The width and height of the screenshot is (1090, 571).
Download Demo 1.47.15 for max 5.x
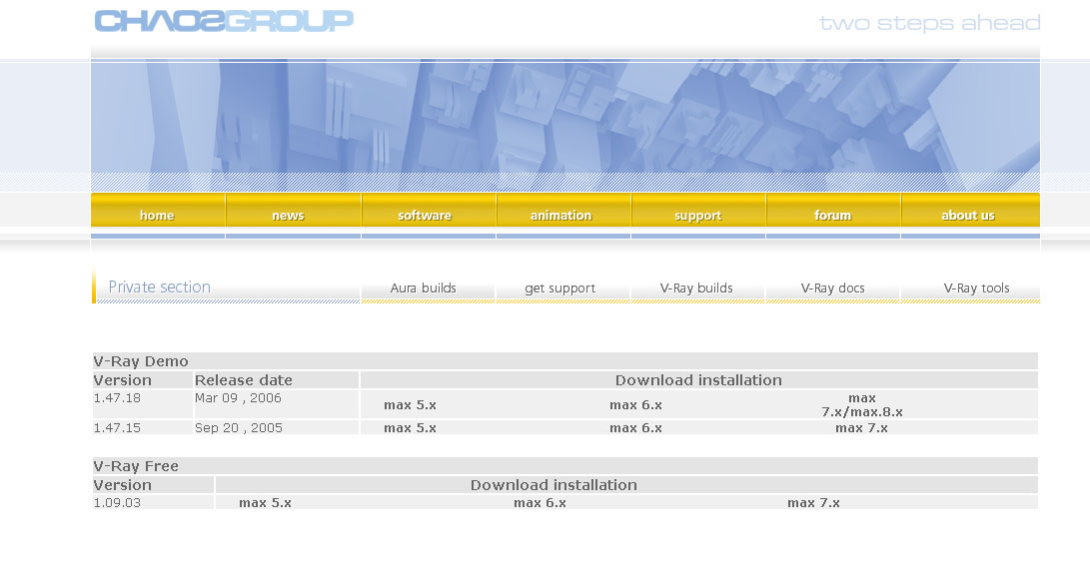411,428
